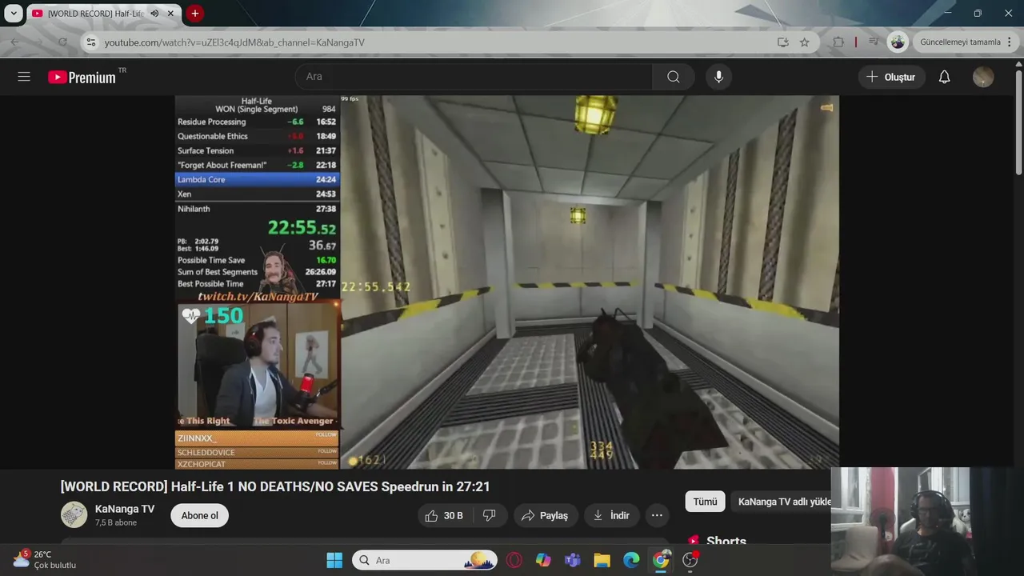Mute tab via speaker icon on tab
This screenshot has width=1024, height=576.
(x=154, y=14)
